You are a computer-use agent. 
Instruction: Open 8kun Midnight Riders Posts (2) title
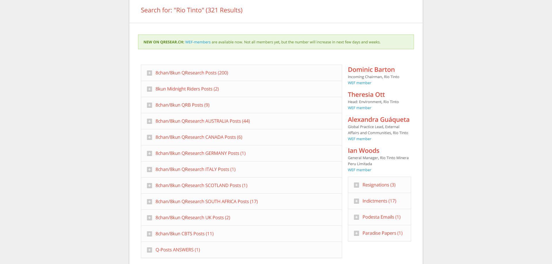(x=187, y=89)
